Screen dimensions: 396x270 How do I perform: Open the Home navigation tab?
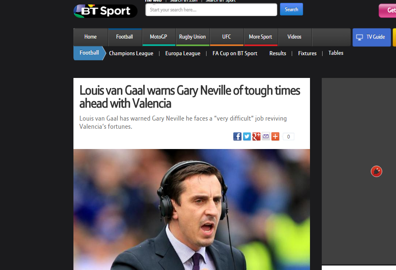(x=90, y=37)
